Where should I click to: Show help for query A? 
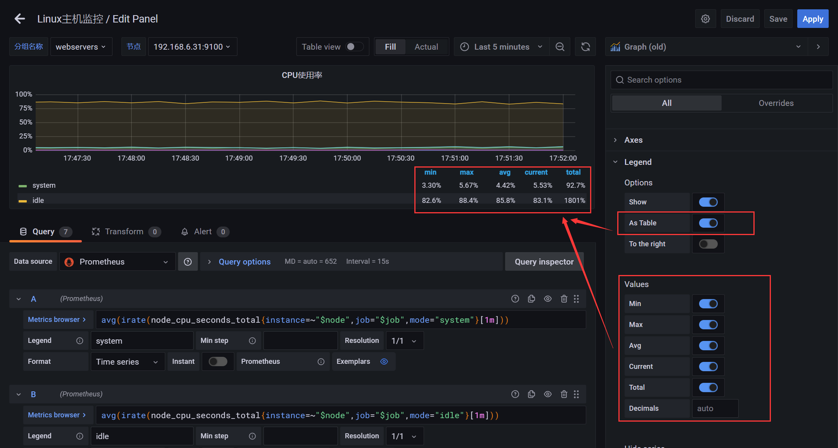(x=515, y=299)
